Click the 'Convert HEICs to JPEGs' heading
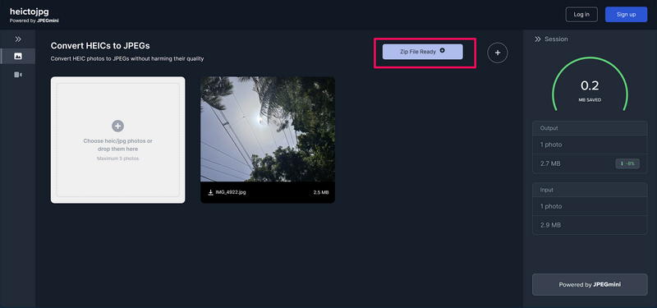Viewport: 657px width, 308px height. click(x=100, y=45)
